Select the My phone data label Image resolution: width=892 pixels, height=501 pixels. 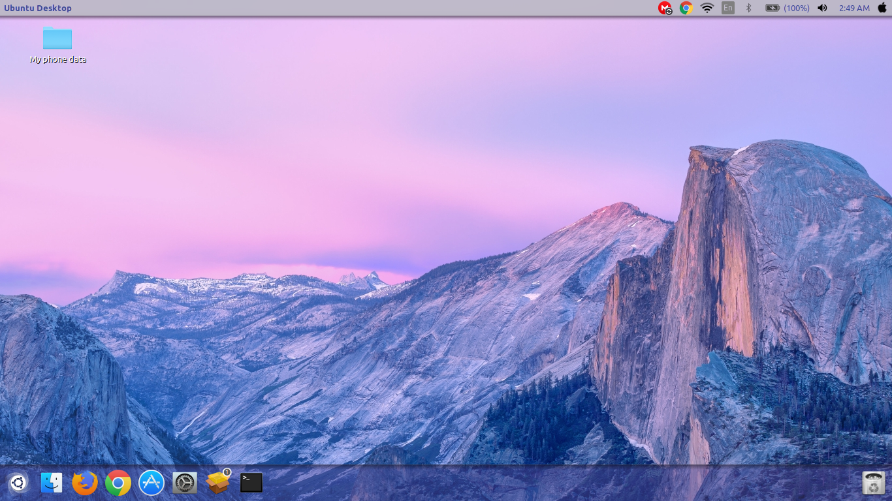point(58,59)
